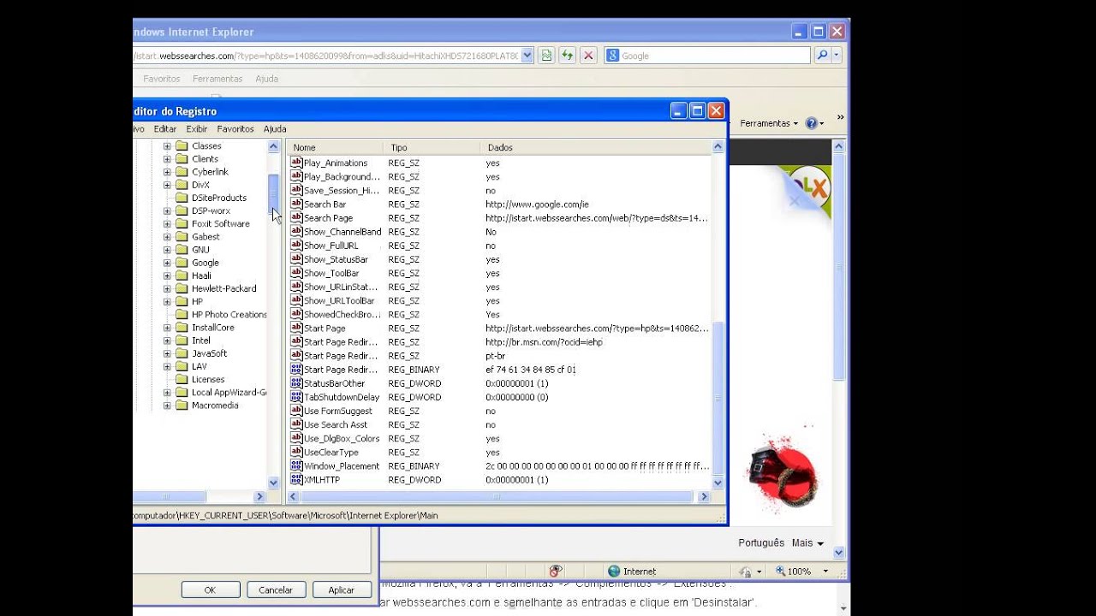Expand the Intel registry key
Viewport: 1096px width, 616px height.
[167, 341]
